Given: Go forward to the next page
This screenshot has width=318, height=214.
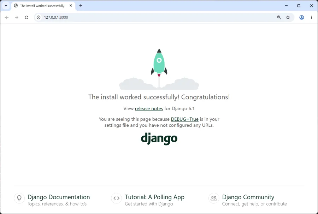Looking at the screenshot, I should pos(17,17).
